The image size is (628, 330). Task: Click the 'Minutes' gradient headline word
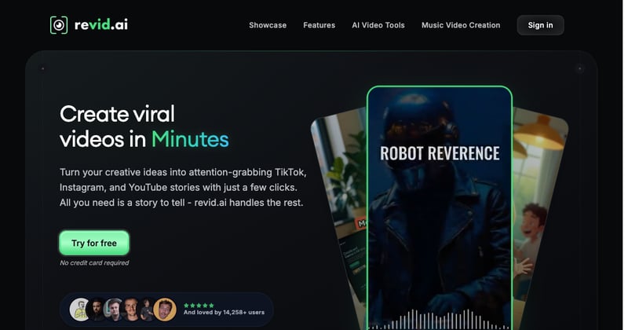point(190,140)
